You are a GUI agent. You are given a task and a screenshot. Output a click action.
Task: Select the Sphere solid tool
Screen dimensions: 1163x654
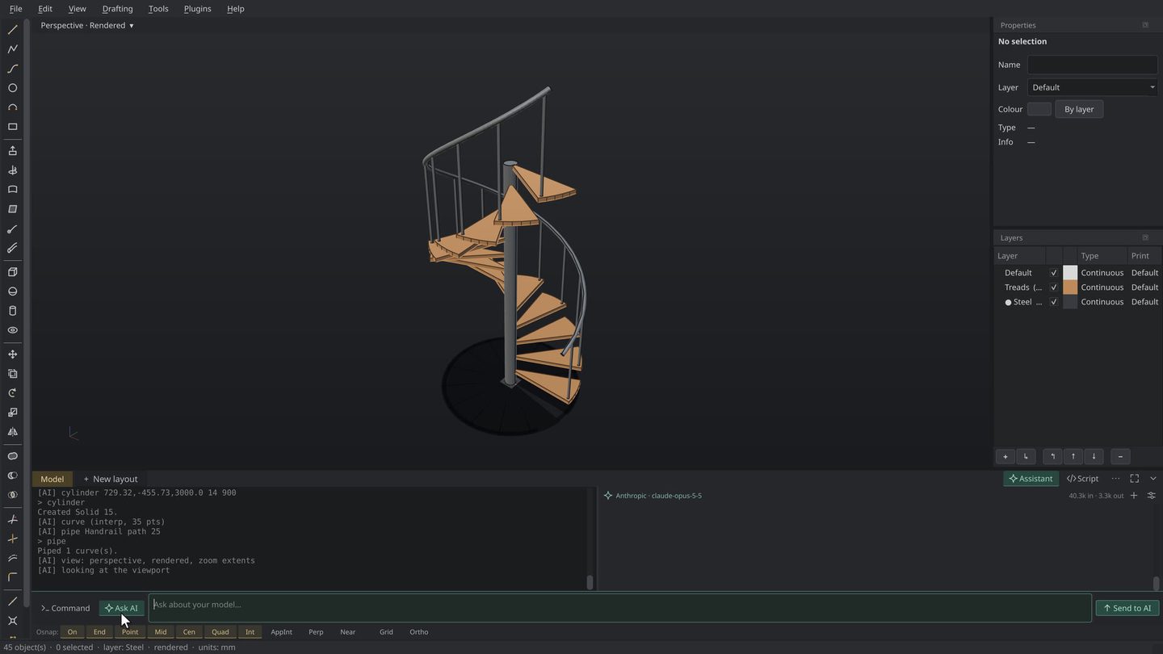coord(12,291)
